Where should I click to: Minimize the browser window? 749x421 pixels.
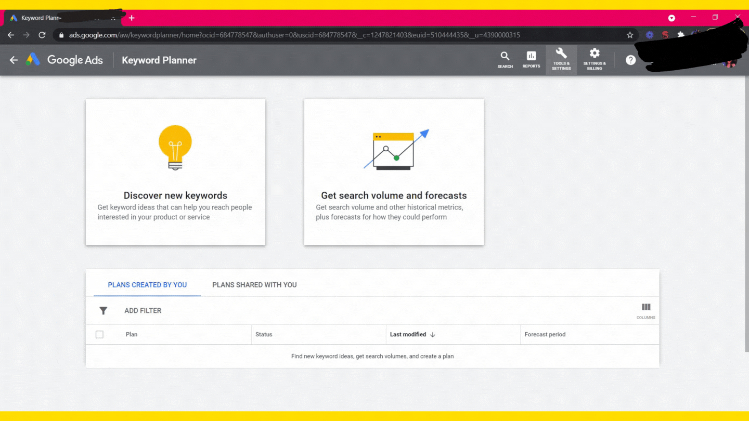point(693,17)
